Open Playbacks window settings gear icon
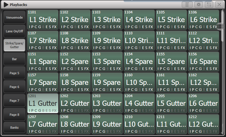The width and height of the screenshot is (226, 137). click(199, 5)
